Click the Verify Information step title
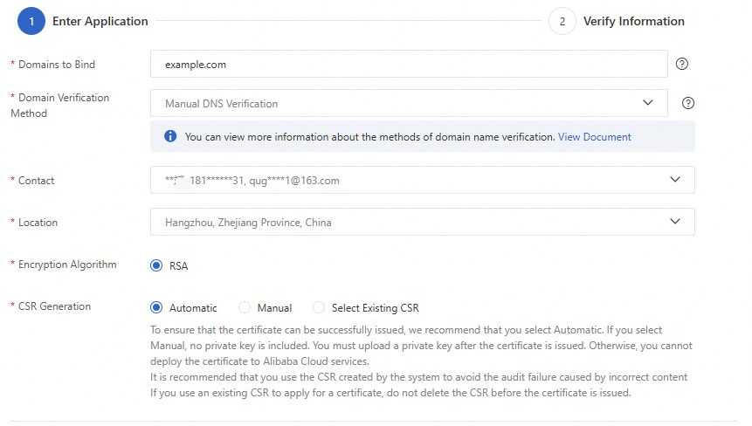This screenshot has width=752, height=426. pyautogui.click(x=633, y=22)
